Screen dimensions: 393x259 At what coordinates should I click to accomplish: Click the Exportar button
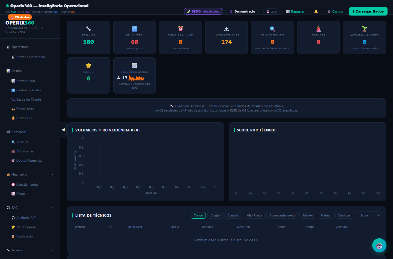pos(295,12)
